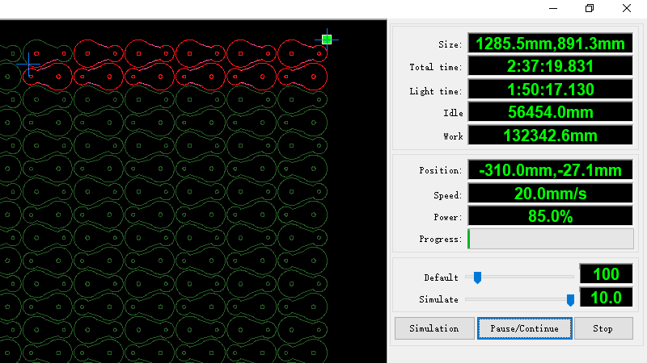Click the Idle distance readout
The width and height of the screenshot is (647, 363).
[x=551, y=113]
